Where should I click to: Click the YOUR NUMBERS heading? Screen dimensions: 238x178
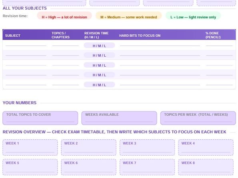point(20,103)
